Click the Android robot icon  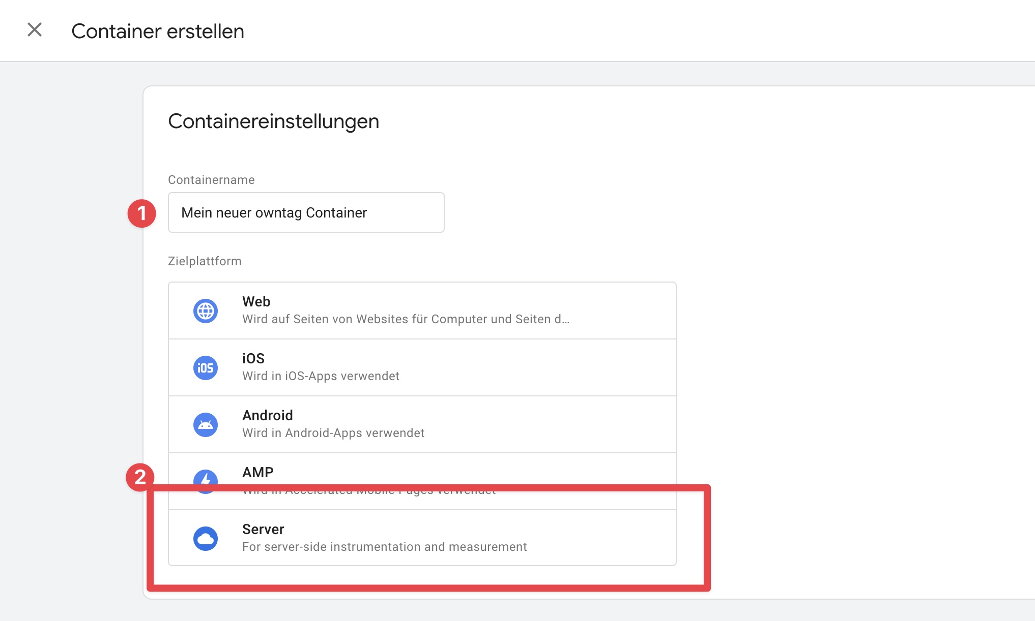click(206, 424)
